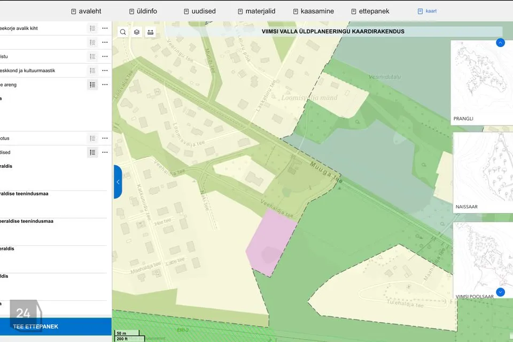Screen dimensions: 513x342
Task: Toggle legend for kultuurmaastik layer
Action: click(92, 71)
